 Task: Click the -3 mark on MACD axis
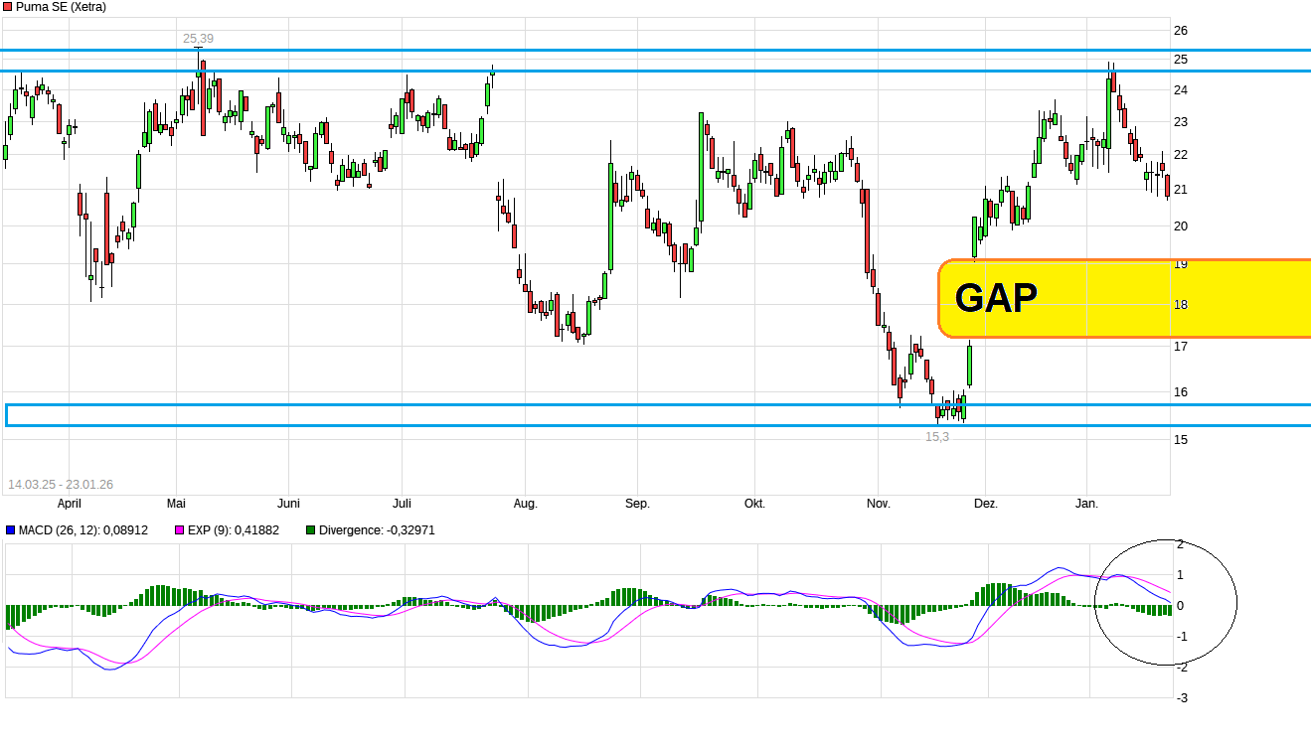1181,698
